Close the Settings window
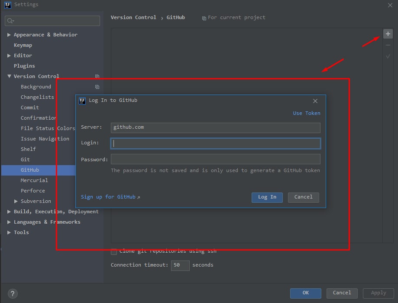Image resolution: width=398 pixels, height=303 pixels. point(390,5)
